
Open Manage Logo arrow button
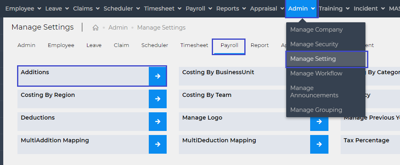click(319, 122)
